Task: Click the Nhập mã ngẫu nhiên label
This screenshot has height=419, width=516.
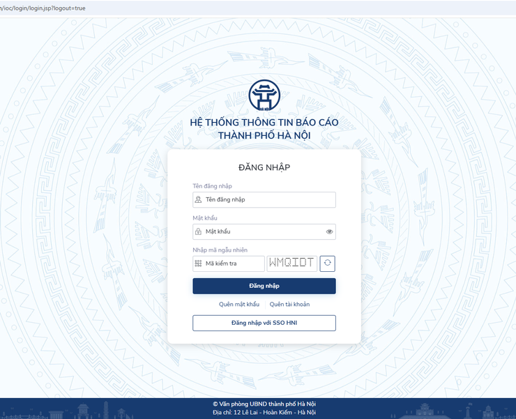Action: click(220, 250)
